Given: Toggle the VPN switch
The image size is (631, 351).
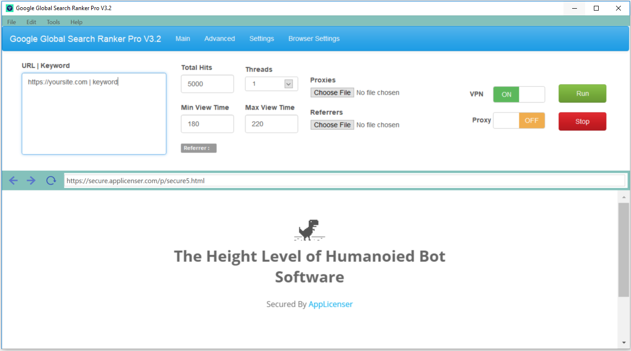Looking at the screenshot, I should coord(519,94).
